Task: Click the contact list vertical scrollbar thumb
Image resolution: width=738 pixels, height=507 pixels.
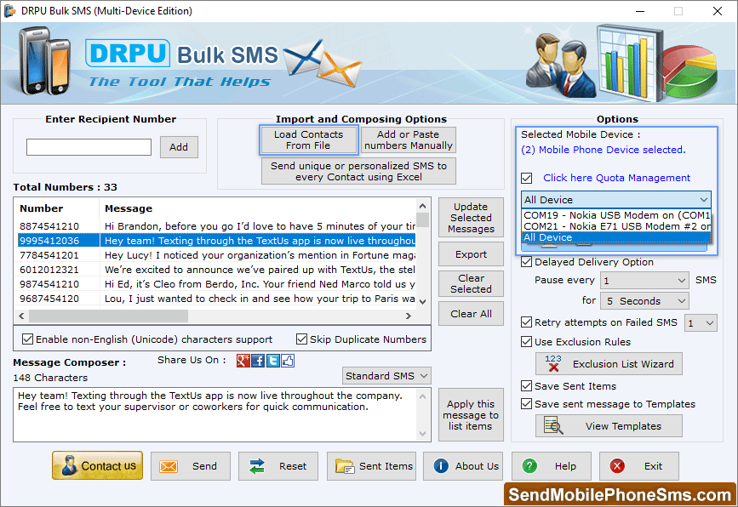Action: (423, 220)
